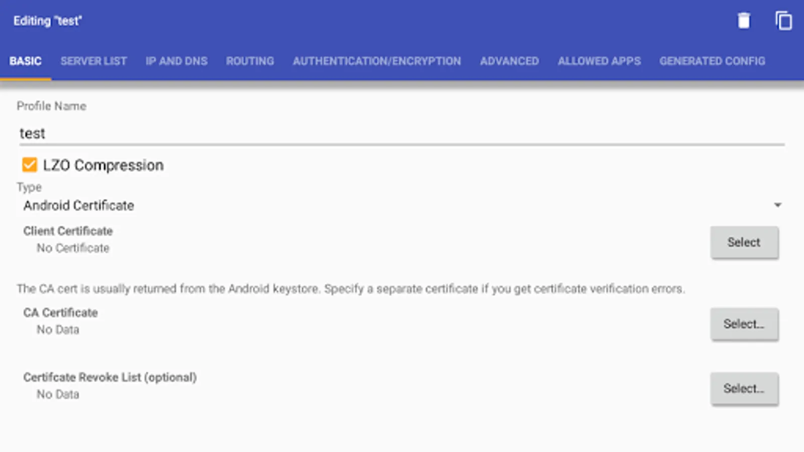Click the "Editing 'test'" title text
Screen dimensions: 804x452
click(48, 21)
